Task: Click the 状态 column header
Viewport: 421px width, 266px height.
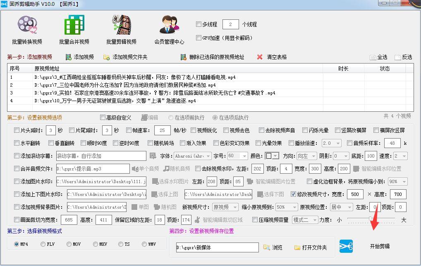Action: [385, 68]
